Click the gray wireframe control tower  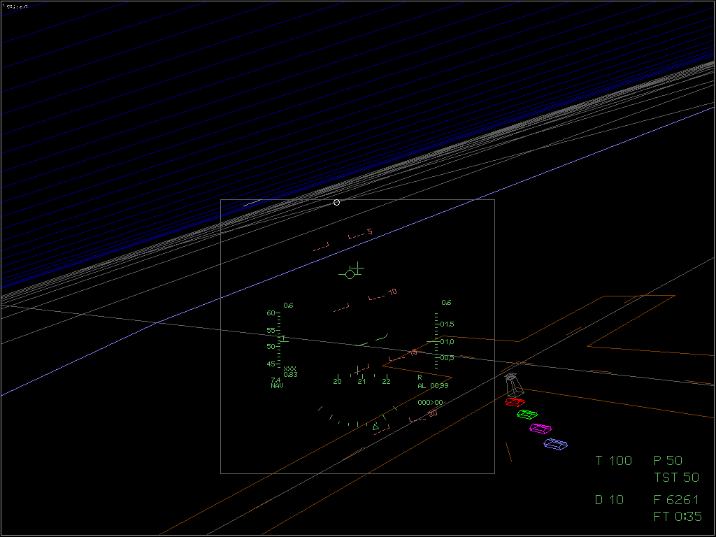click(513, 385)
